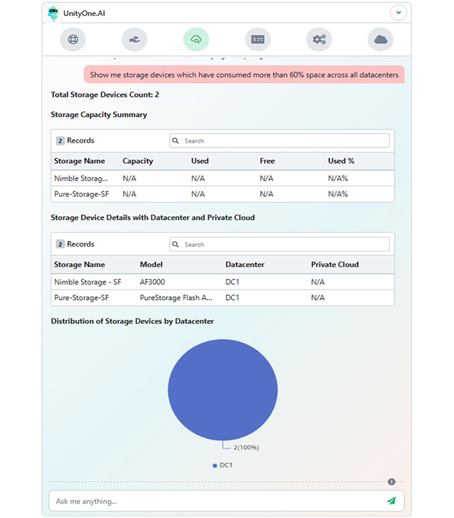This screenshot has height=518, width=454.
Task: Search within the Storage Capacity Summary table
Action: [x=280, y=141]
